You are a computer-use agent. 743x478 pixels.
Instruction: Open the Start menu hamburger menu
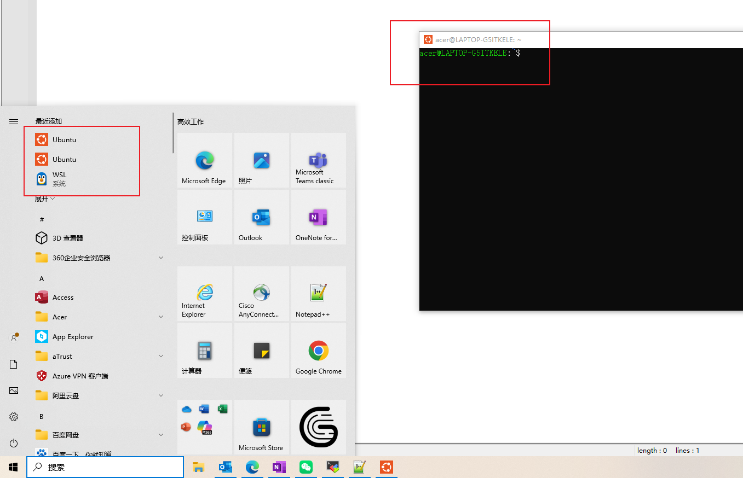14,121
